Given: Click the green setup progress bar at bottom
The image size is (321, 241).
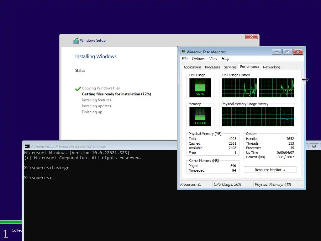Looking at the screenshot, I should point(11,222).
